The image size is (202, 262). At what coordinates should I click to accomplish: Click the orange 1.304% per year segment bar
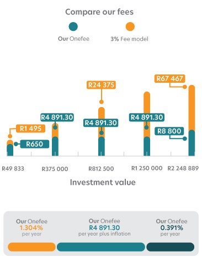31,247
